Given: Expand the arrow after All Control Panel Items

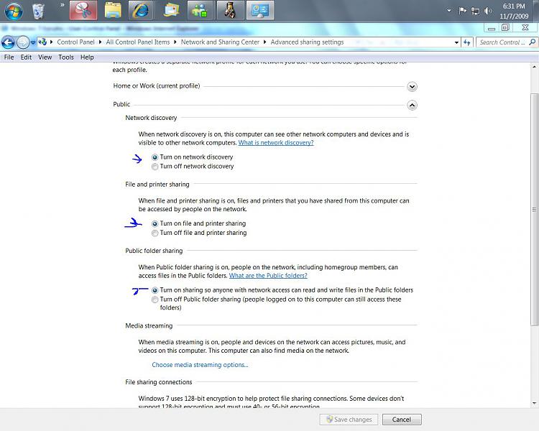Looking at the screenshot, I should 175,42.
